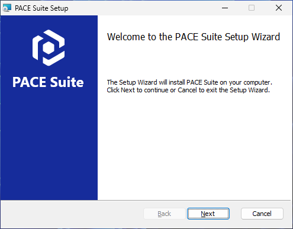
Task: Cancel the PACE Suite installation
Action: pos(262,214)
